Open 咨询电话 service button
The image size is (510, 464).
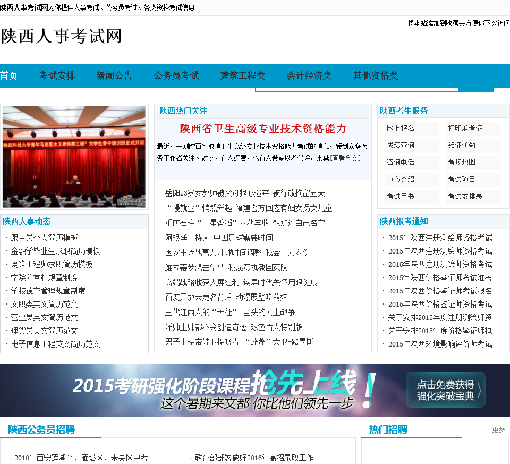(412, 162)
